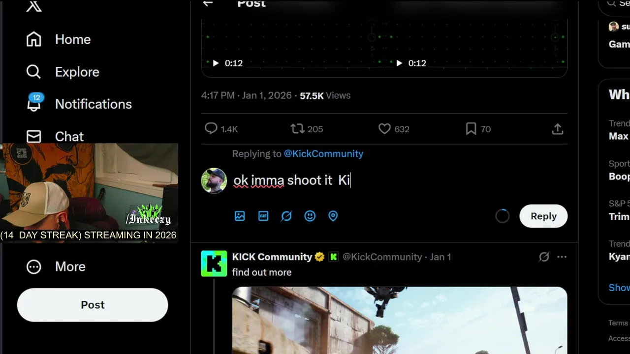Image resolution: width=630 pixels, height=354 pixels.
Task: Open the emoji picker icon
Action: pyautogui.click(x=310, y=216)
